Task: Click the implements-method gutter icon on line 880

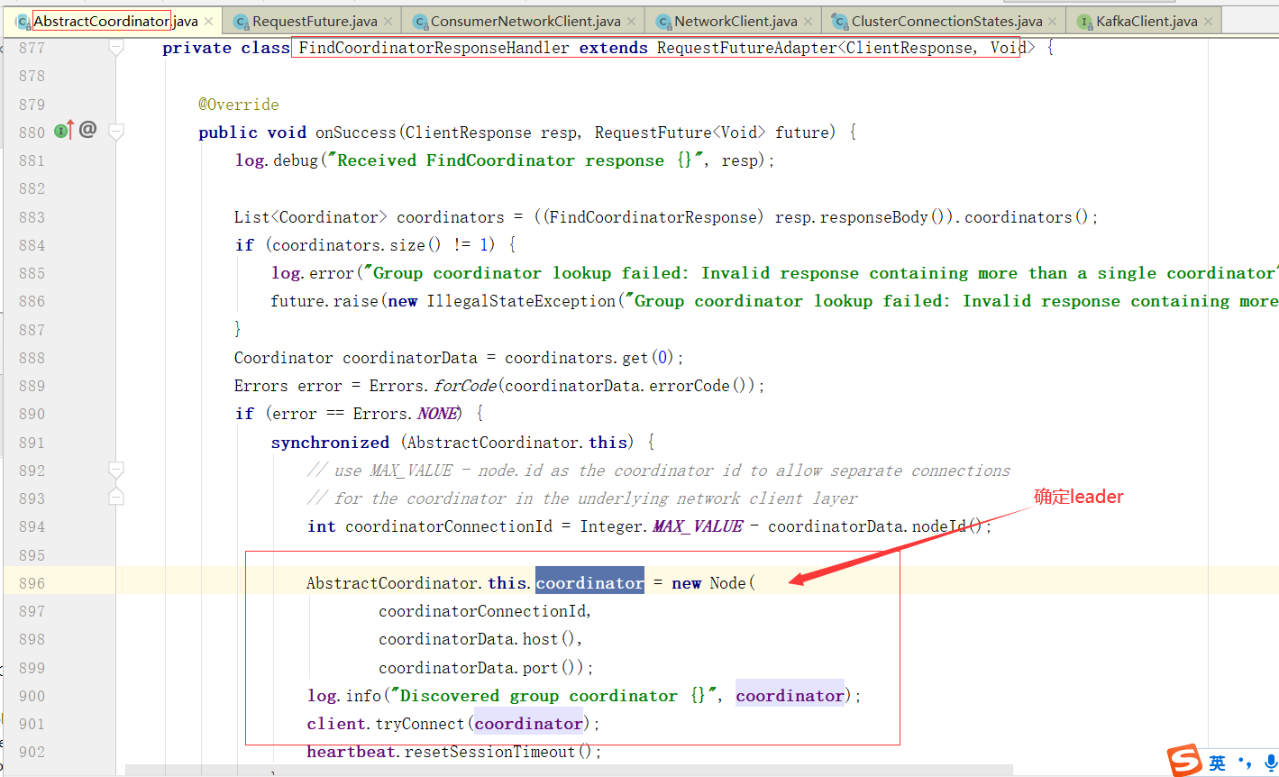Action: coord(63,131)
